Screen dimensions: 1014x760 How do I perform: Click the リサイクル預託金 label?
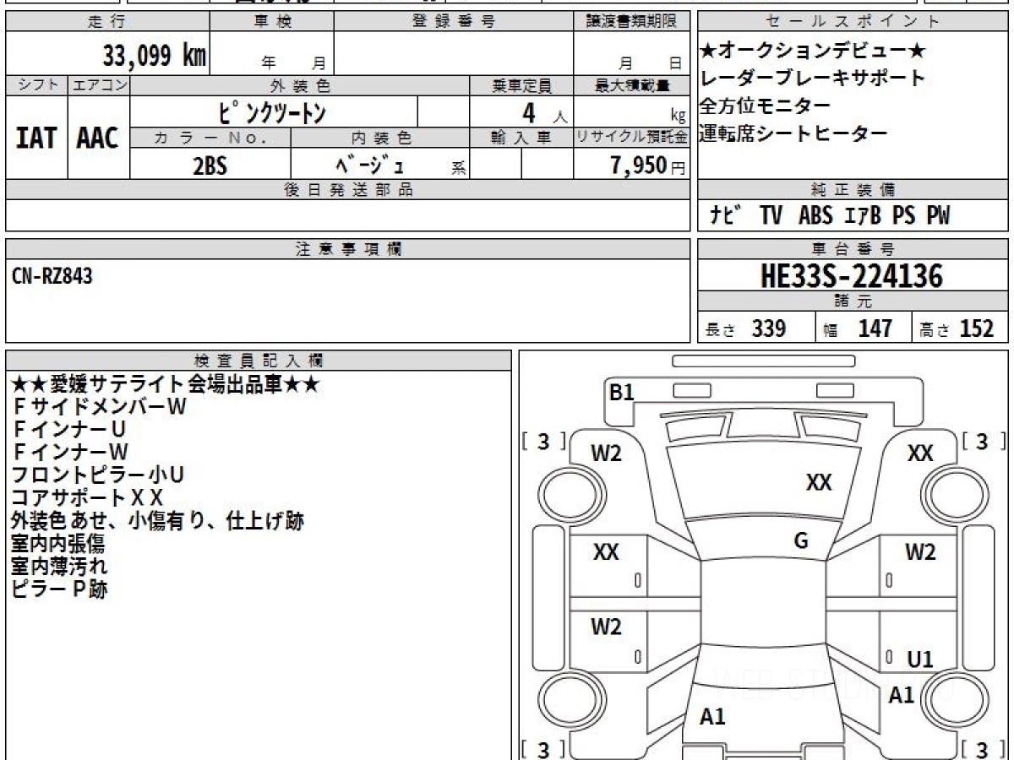pyautogui.click(x=631, y=138)
